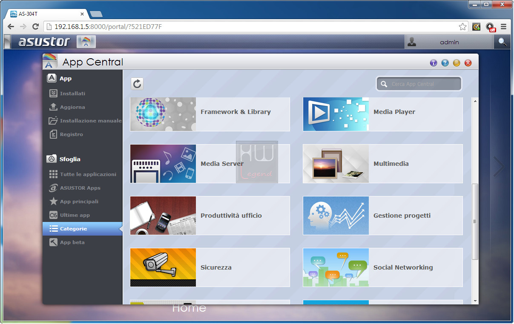Screen dimensions: 514x324
Task: Open Sicurezza category tile
Action: click(210, 267)
